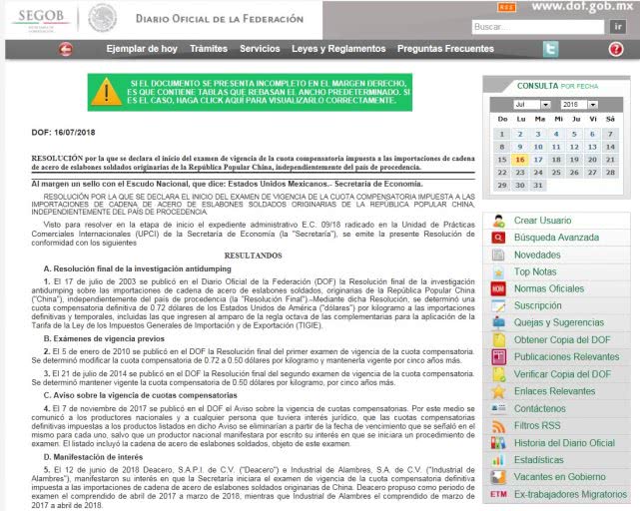The height and width of the screenshot is (511, 640).
Task: Open the Novedades link
Action: coord(537,255)
